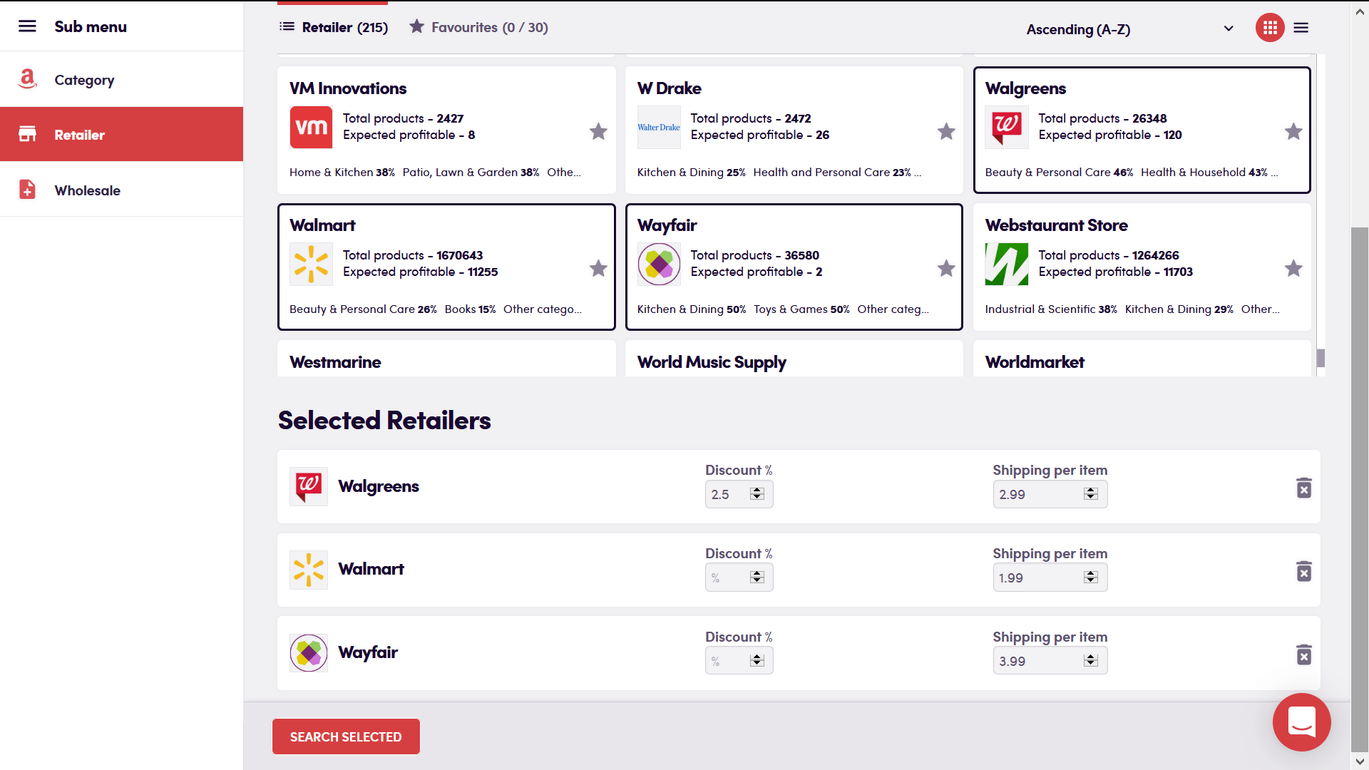Open the Sub menu hamburger icon

click(x=27, y=26)
